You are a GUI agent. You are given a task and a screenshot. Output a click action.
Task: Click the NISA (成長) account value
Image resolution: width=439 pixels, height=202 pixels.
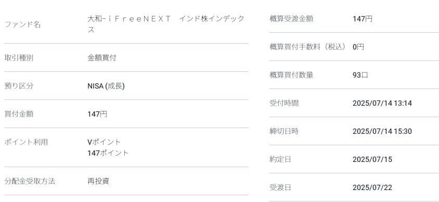click(x=106, y=86)
